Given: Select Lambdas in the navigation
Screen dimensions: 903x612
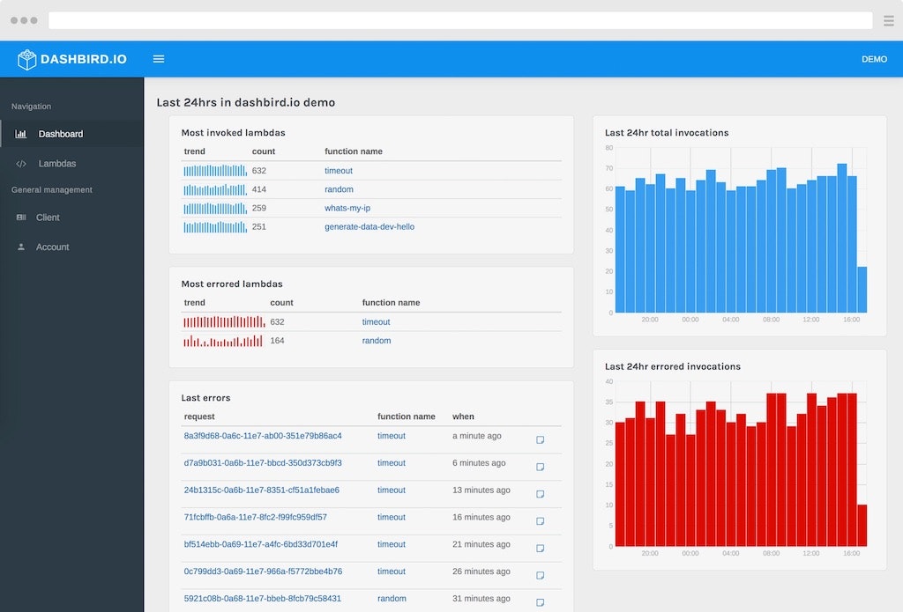Looking at the screenshot, I should (x=57, y=164).
